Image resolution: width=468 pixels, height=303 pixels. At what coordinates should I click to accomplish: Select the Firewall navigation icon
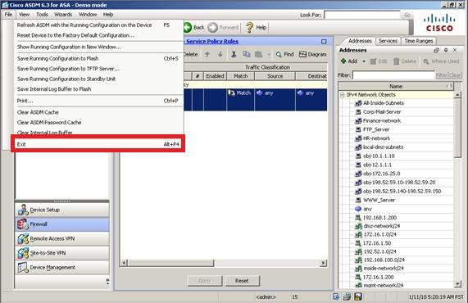[23, 224]
